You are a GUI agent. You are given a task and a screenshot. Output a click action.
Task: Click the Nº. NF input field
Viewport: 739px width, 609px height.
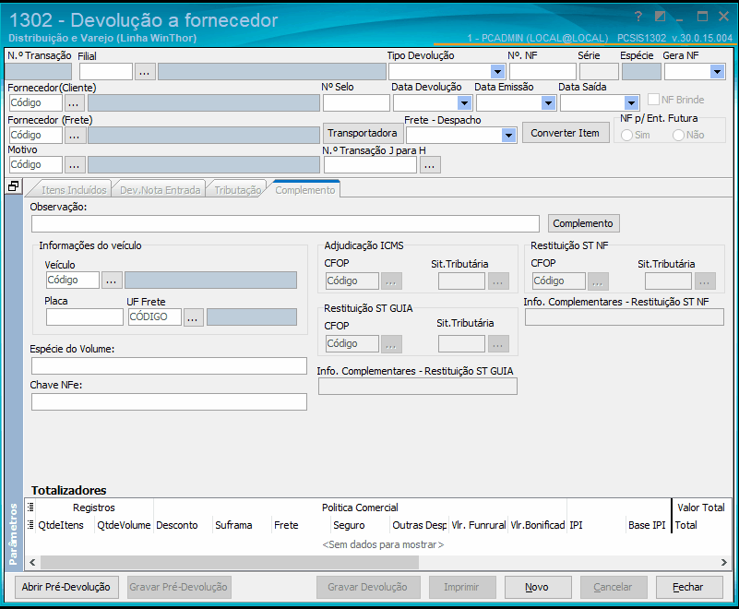(542, 72)
